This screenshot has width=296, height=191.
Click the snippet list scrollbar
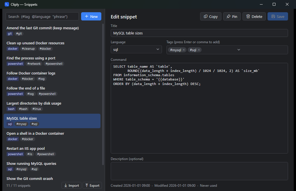(x=103, y=94)
